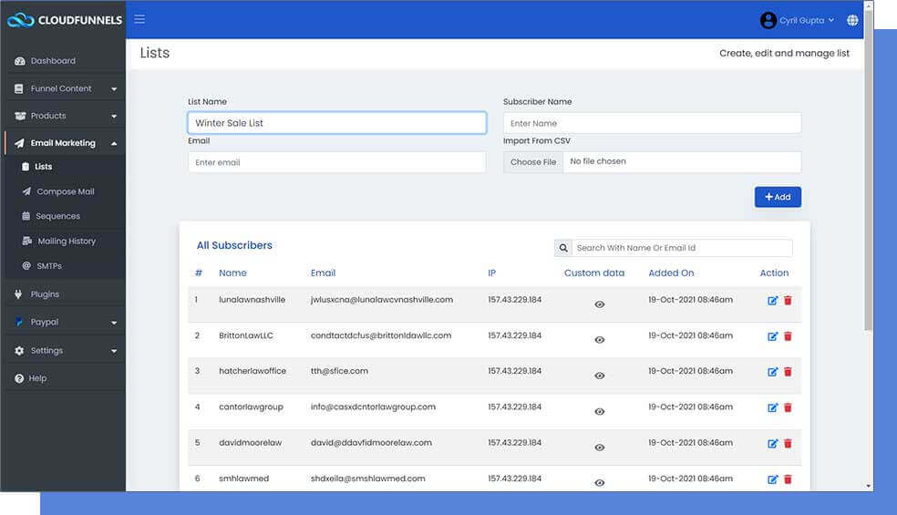
Task: Click email info@casxdcntorlawgroup.com
Action: pyautogui.click(x=373, y=407)
